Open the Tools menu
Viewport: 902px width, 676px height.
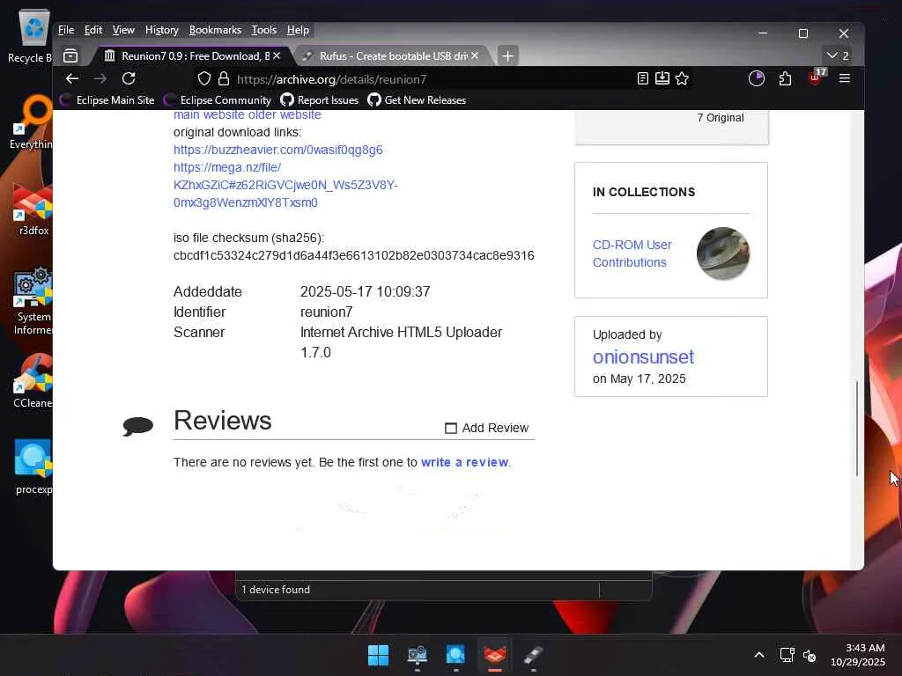tap(264, 30)
